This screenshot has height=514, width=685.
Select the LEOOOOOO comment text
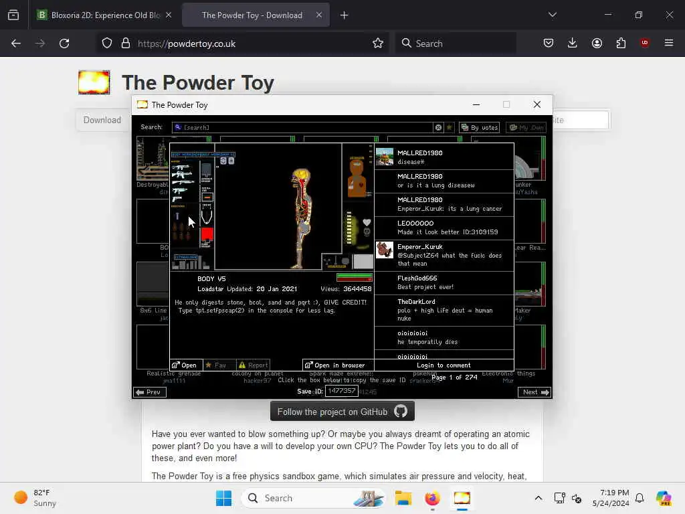coord(448,232)
